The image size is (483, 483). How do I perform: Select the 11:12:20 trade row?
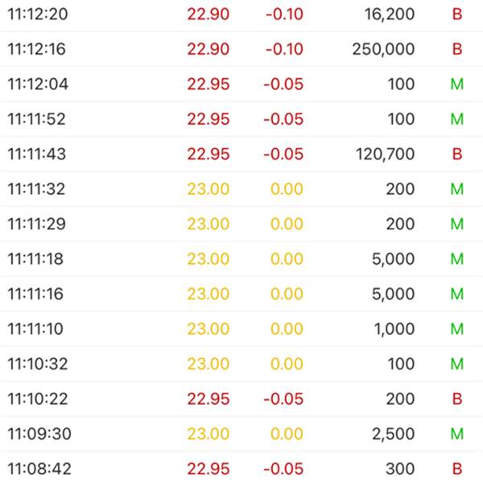242,14
